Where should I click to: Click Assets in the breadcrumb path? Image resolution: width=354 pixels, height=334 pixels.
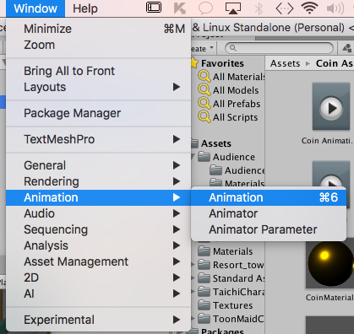coord(285,63)
